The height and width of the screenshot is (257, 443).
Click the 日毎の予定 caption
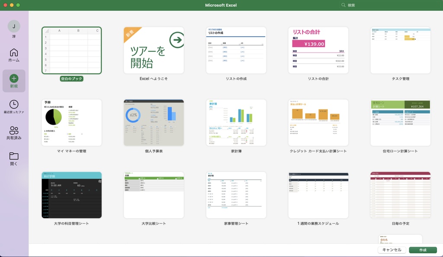(x=400, y=223)
